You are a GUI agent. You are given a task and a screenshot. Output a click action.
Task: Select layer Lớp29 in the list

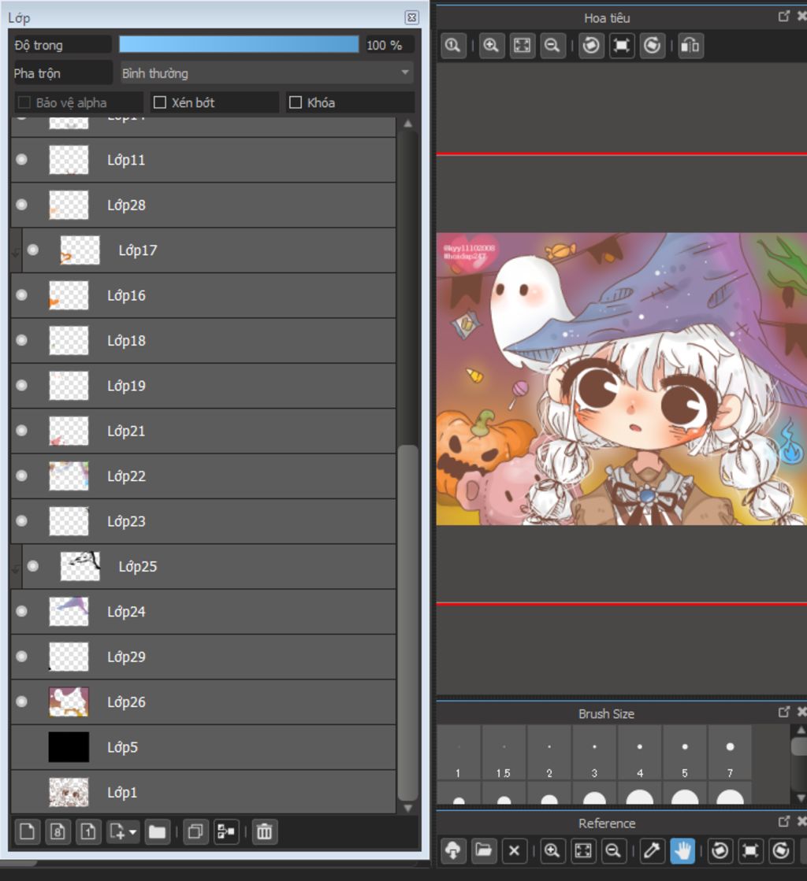pos(203,657)
